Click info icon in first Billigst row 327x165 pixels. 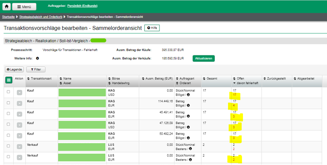188,95
